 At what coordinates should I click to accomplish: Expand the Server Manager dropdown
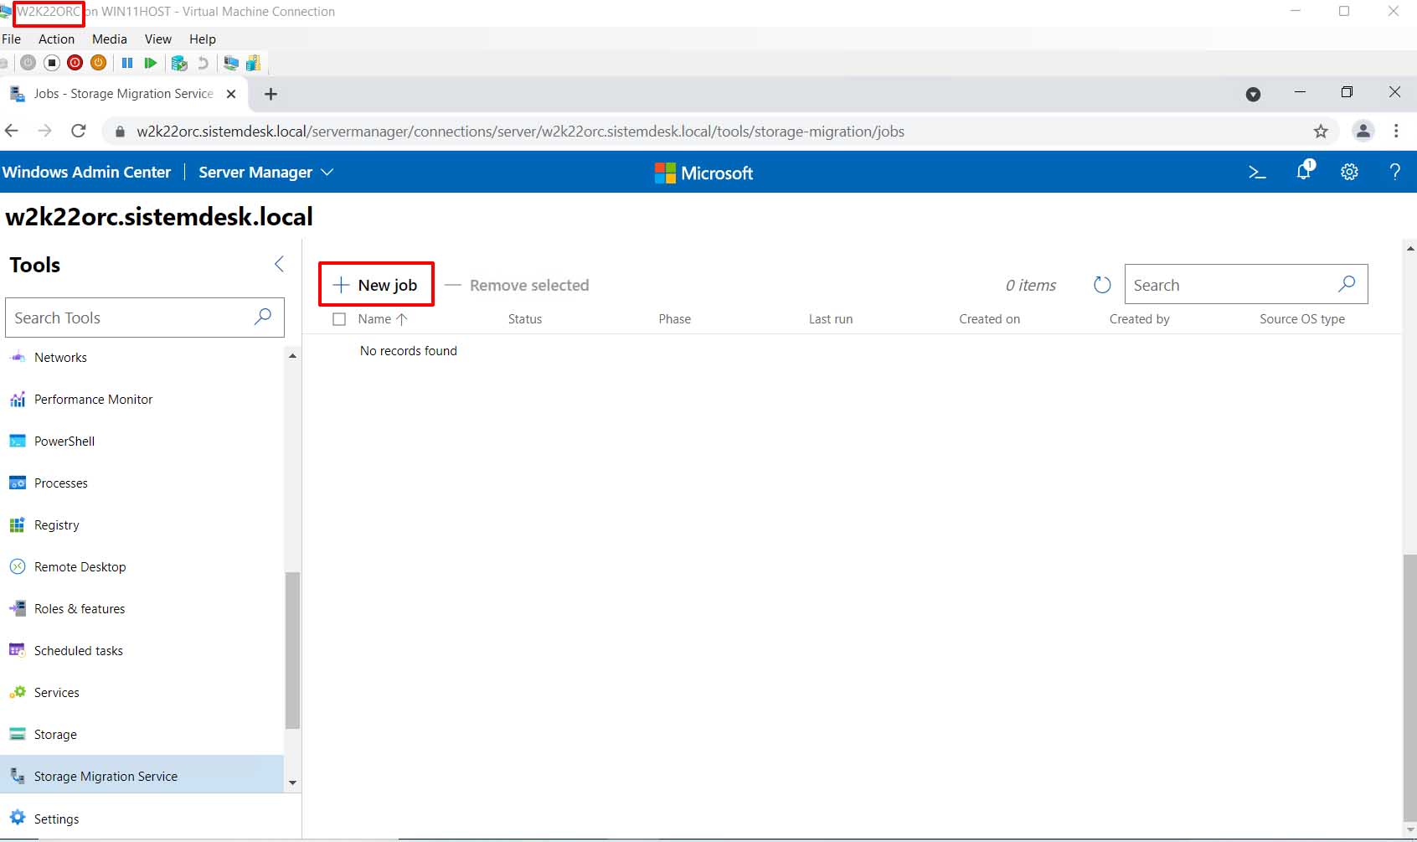pyautogui.click(x=266, y=172)
